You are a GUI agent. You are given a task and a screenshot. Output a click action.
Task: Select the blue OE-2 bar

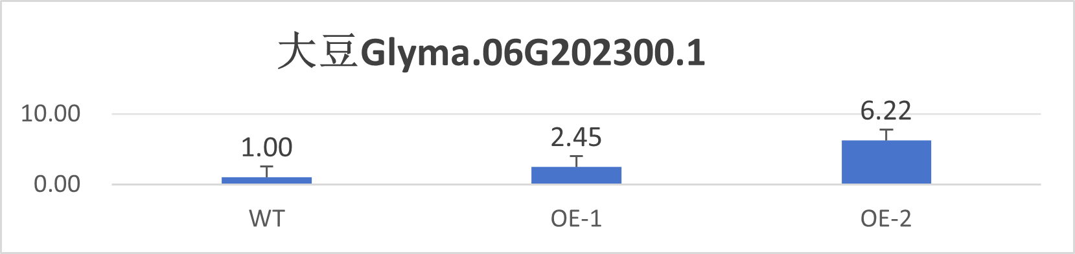(886, 162)
